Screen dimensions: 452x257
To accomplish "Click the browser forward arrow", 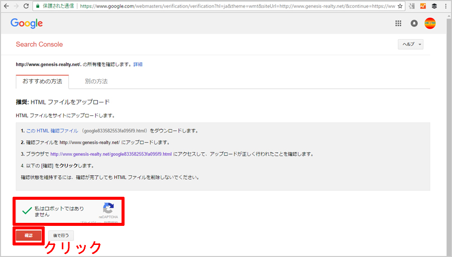I will [x=17, y=7].
